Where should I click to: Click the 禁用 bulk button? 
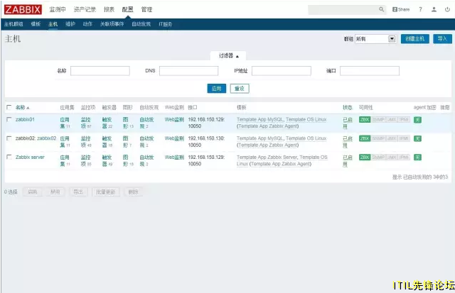pyautogui.click(x=55, y=192)
